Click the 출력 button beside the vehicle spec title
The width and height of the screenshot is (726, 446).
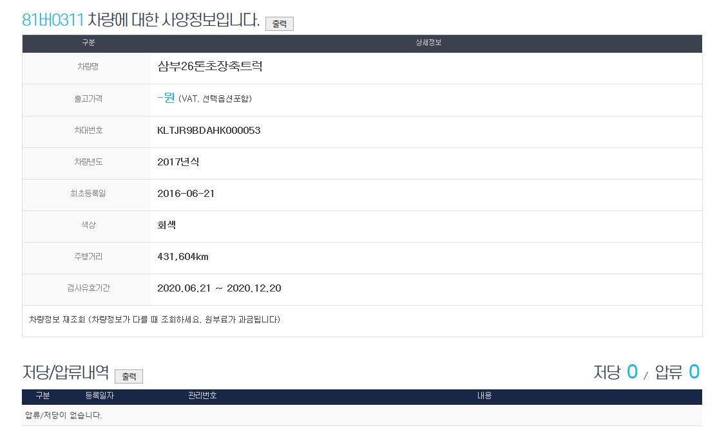[279, 24]
